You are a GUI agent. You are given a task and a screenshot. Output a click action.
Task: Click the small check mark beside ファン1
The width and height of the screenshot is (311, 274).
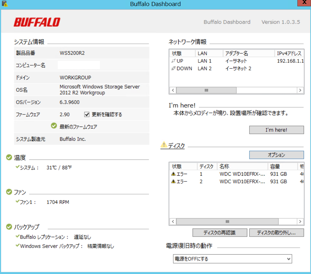(x=17, y=201)
